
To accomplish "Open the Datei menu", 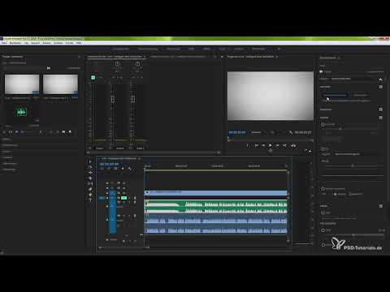I will (x=4, y=43).
